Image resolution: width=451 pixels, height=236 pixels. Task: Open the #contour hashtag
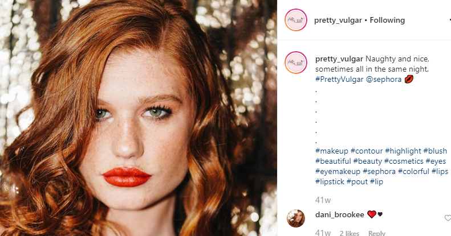point(367,151)
